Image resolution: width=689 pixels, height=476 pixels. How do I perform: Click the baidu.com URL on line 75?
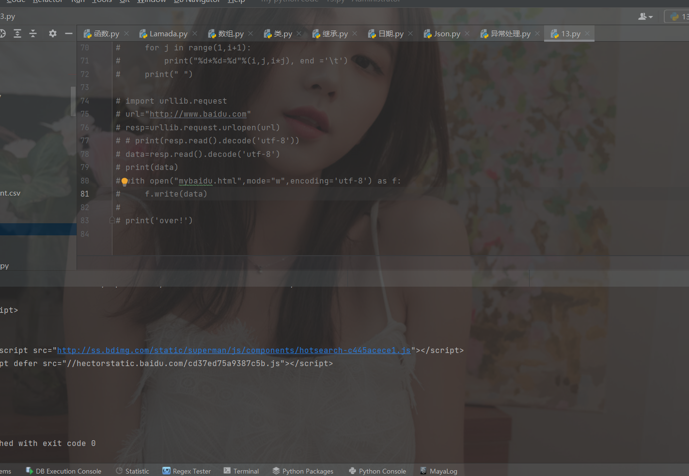tap(198, 114)
